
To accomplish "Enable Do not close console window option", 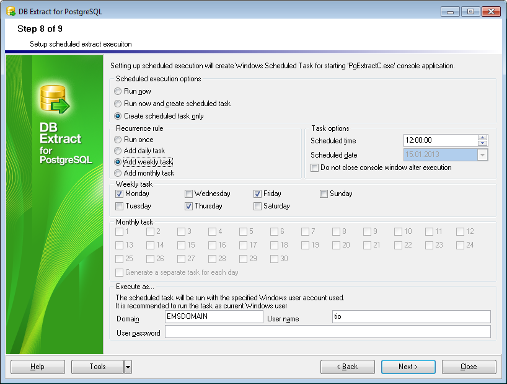I will tap(314, 168).
